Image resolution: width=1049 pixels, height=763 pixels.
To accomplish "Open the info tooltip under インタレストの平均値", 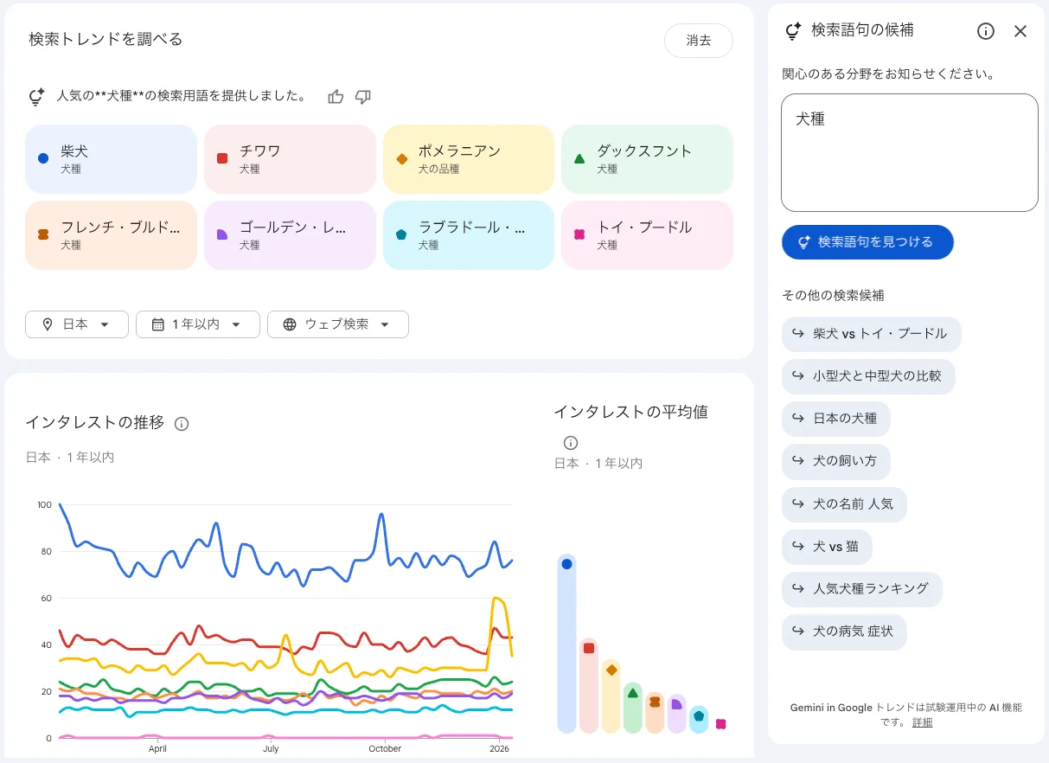I will coord(571,442).
